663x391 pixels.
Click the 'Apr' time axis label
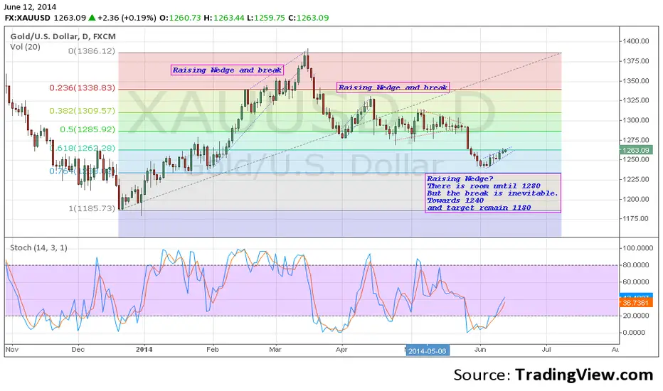pos(341,350)
